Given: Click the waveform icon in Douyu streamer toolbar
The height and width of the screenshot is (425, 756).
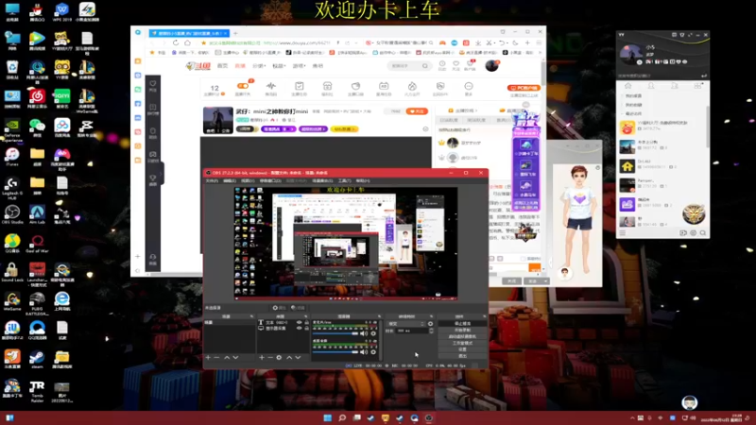Looking at the screenshot, I should (271, 88).
